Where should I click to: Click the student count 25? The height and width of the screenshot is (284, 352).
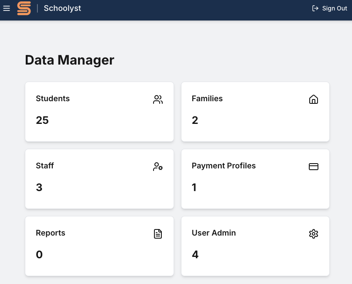(42, 120)
